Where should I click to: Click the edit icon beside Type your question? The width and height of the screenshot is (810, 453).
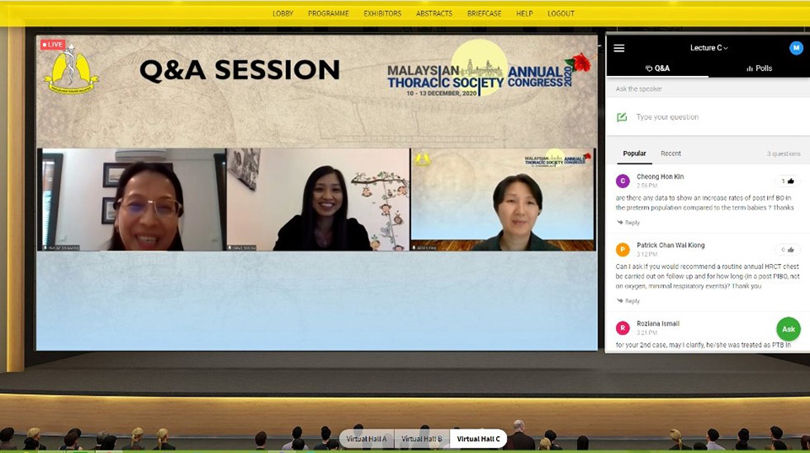pos(622,117)
